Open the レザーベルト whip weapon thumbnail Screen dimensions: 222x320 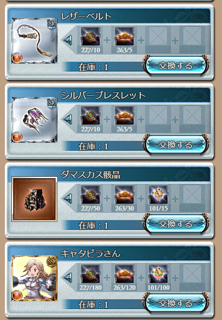tap(34, 41)
